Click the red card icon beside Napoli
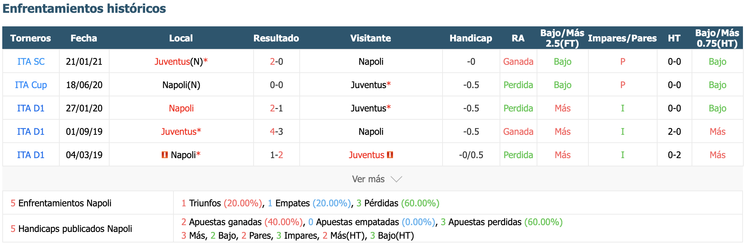The height and width of the screenshot is (250, 749). [165, 155]
